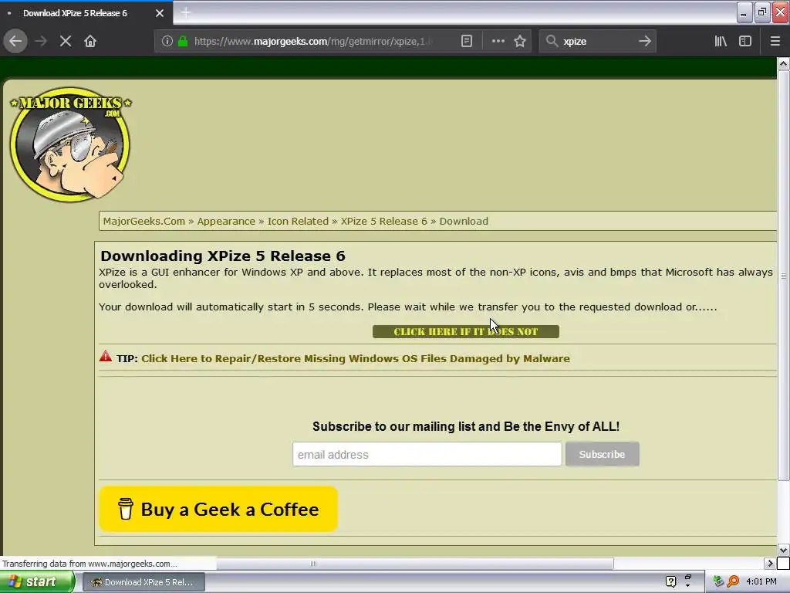Click the orange magnifier tray icon
Image resolution: width=790 pixels, height=593 pixels.
[733, 581]
